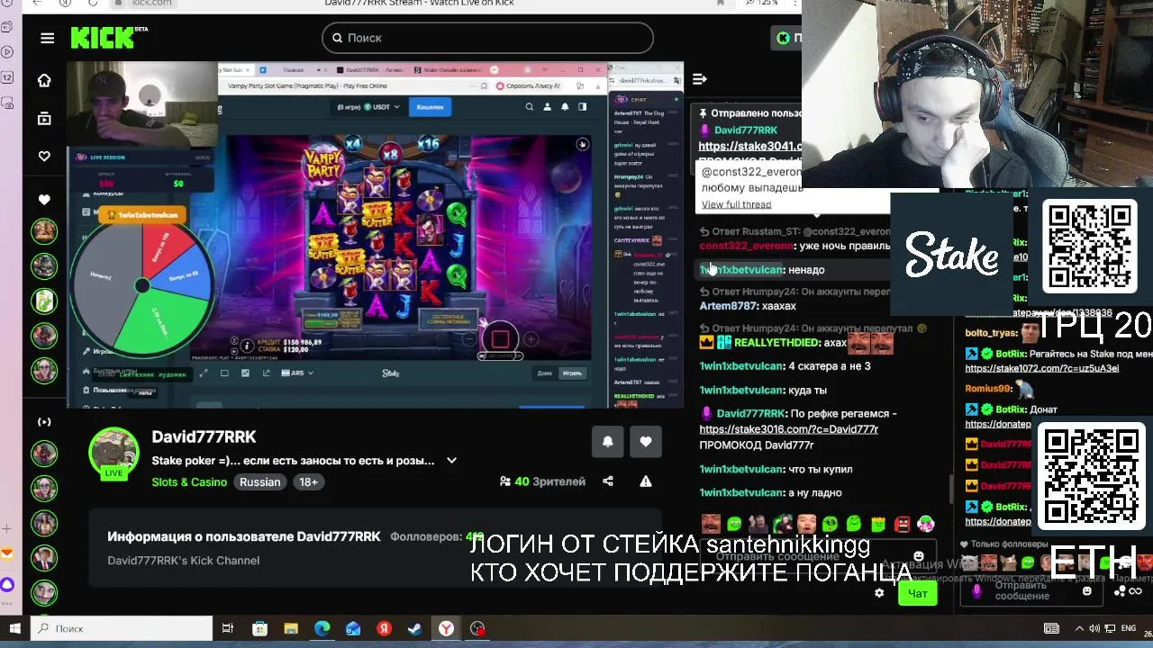Open the Mail app on taskbar
This screenshot has height=648, width=1153.
point(353,628)
